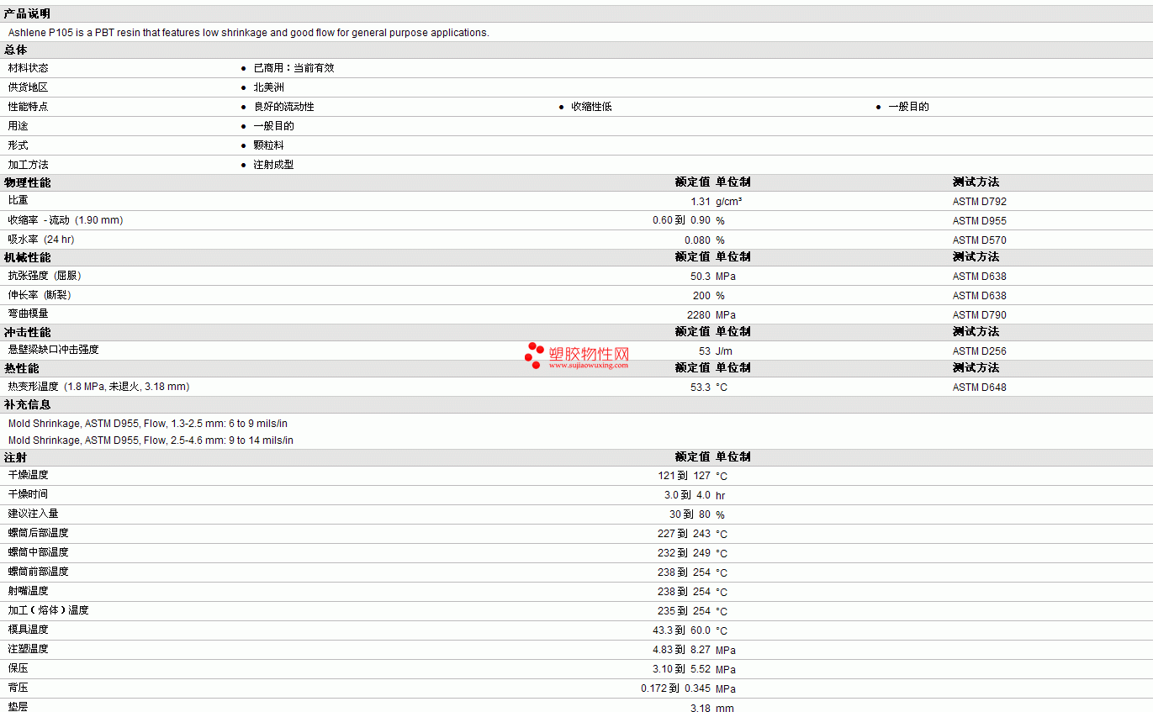Click the unit "g/cm³"
This screenshot has width=1153, height=712.
[728, 202]
